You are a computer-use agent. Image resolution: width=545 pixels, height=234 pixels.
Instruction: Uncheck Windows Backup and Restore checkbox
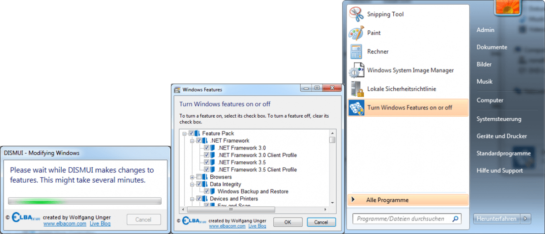point(207,191)
